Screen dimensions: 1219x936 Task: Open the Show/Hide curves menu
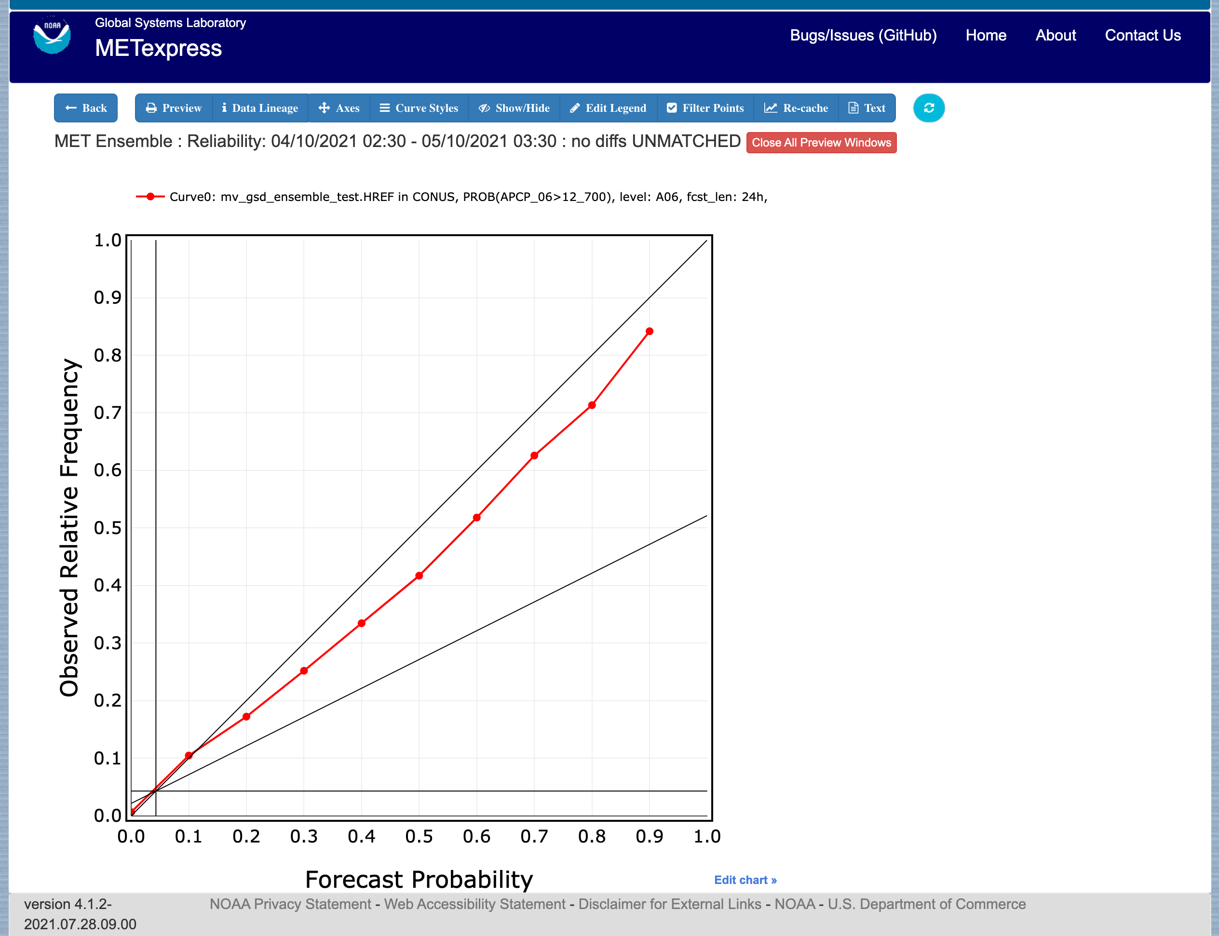tap(515, 108)
